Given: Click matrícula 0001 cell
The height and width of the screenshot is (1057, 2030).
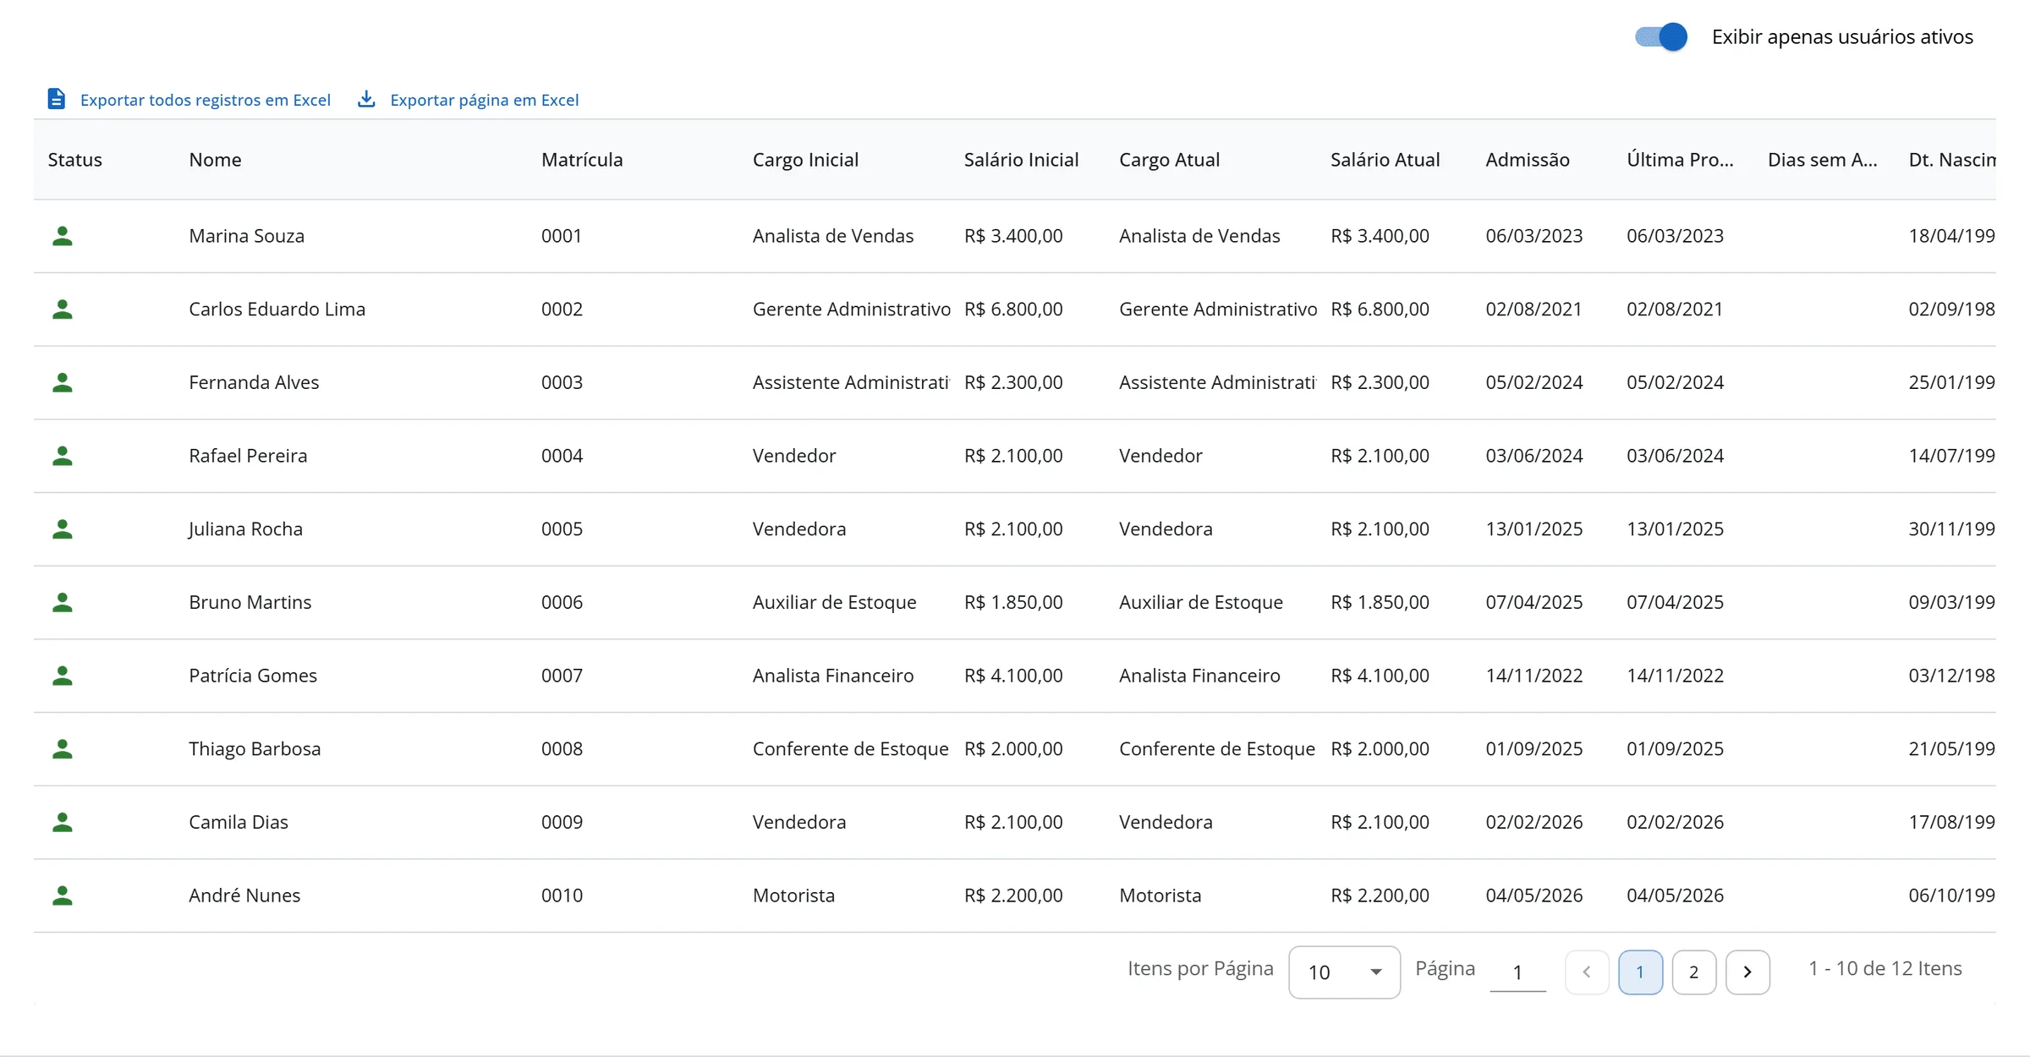Looking at the screenshot, I should [x=562, y=236].
